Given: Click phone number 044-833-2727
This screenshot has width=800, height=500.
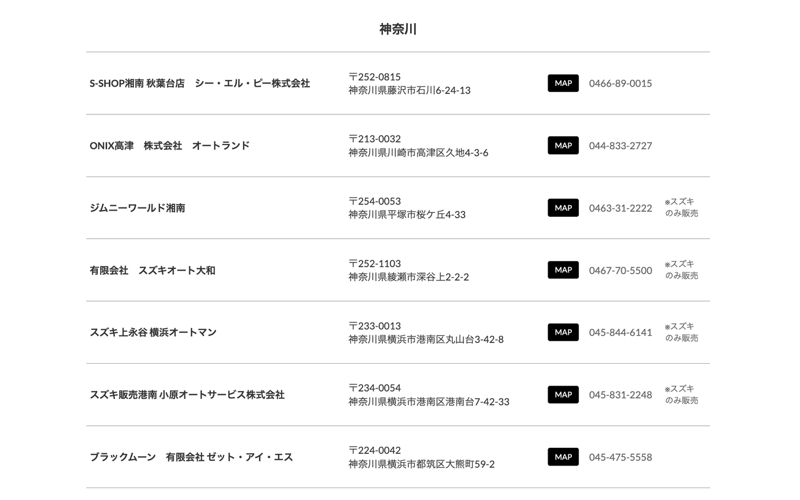Looking at the screenshot, I should pos(620,146).
